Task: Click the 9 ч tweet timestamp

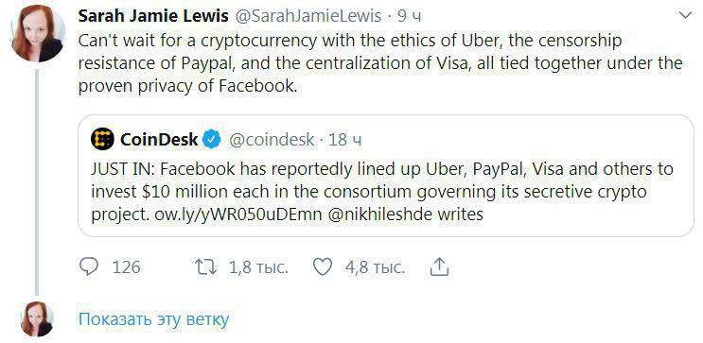Action: 410,16
